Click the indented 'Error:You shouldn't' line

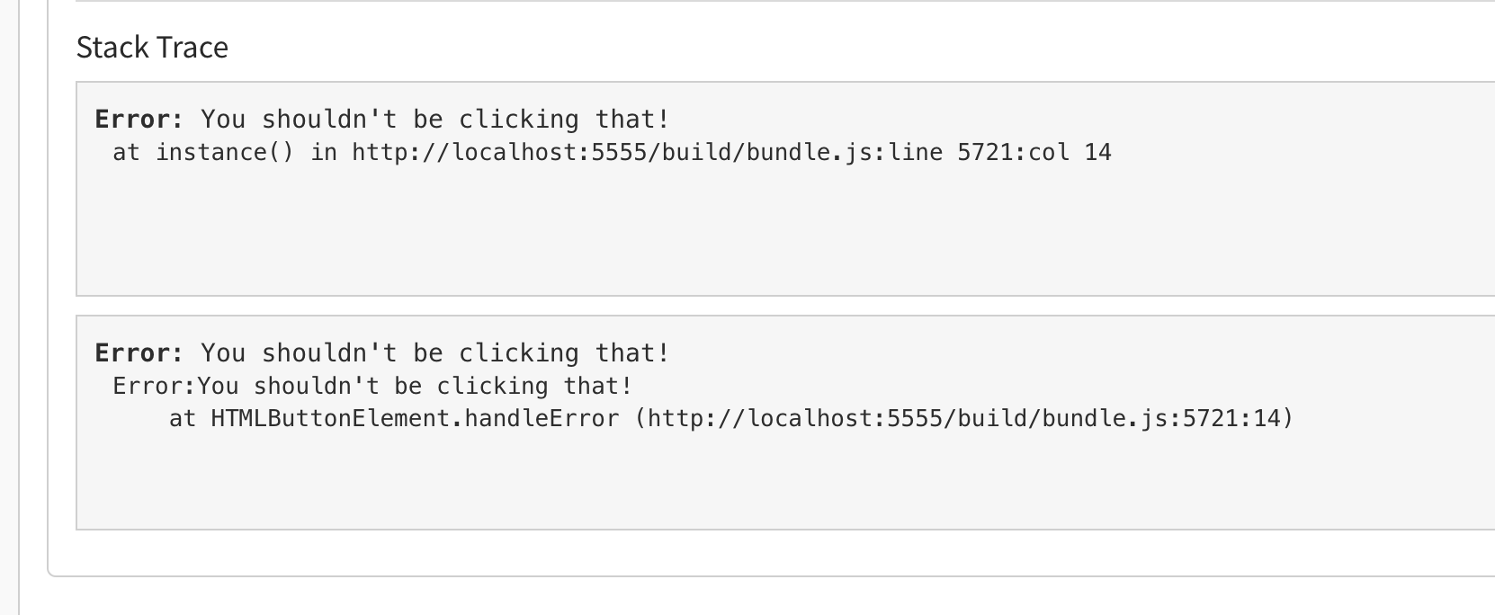point(372,387)
